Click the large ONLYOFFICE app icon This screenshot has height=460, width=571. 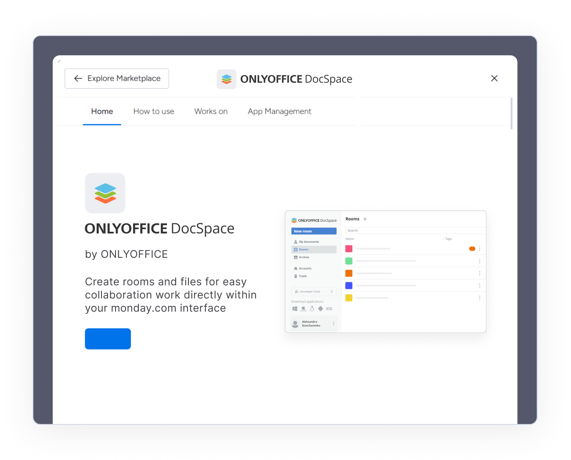point(105,193)
